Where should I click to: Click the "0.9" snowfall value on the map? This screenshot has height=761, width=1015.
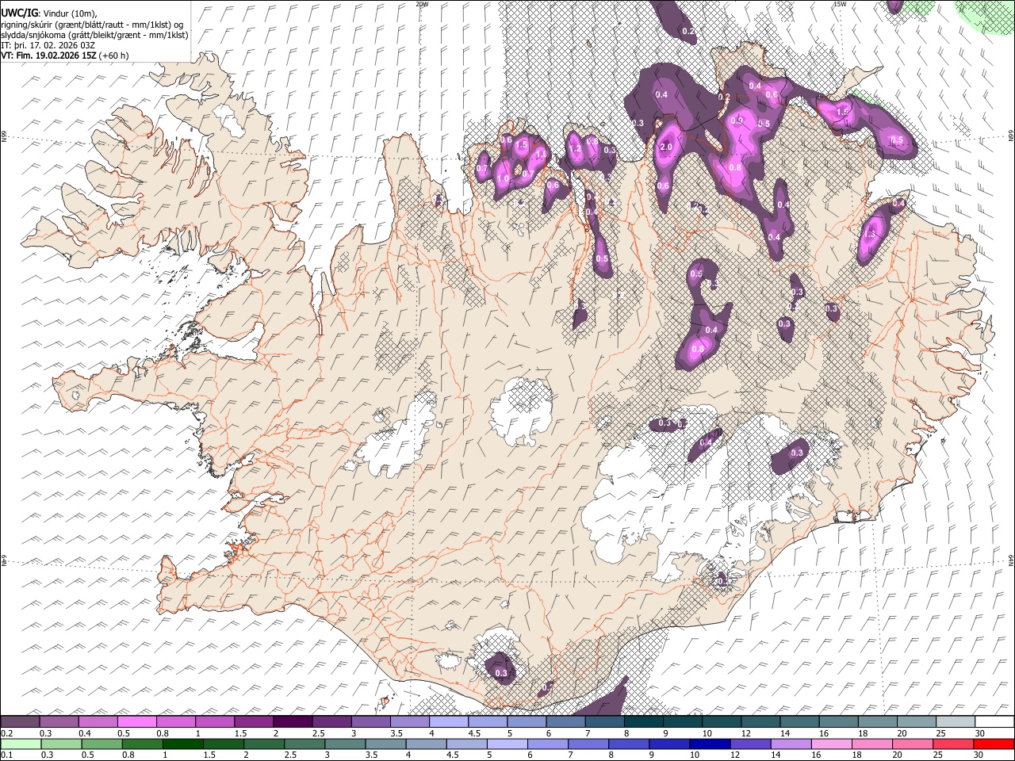click(x=737, y=120)
